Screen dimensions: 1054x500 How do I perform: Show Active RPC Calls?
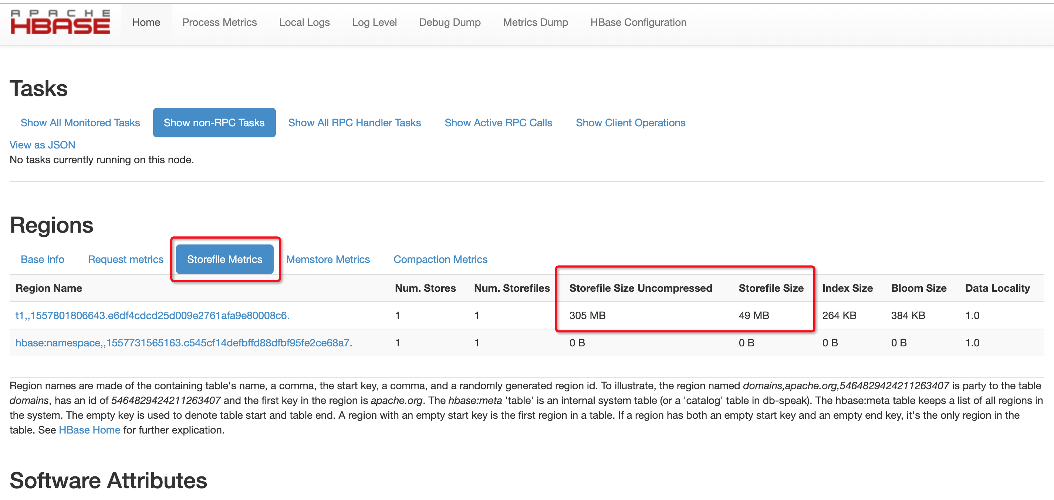498,123
